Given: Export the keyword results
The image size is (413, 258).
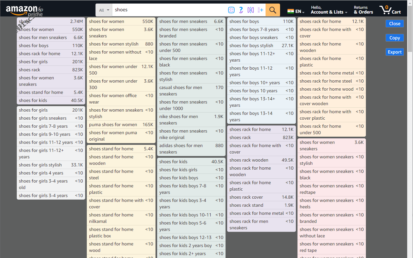Looking at the screenshot, I should tap(395, 52).
